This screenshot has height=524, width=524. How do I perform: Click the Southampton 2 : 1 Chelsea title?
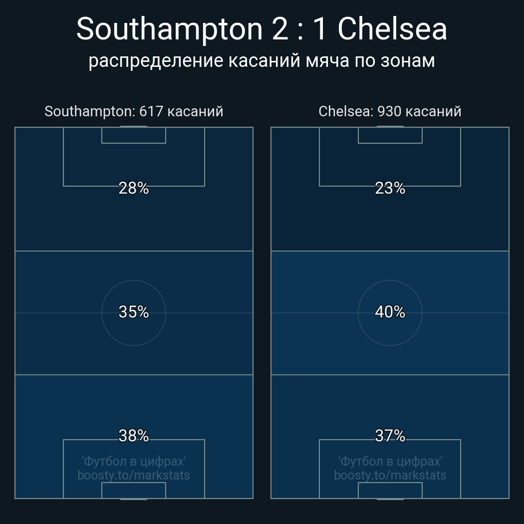click(262, 29)
